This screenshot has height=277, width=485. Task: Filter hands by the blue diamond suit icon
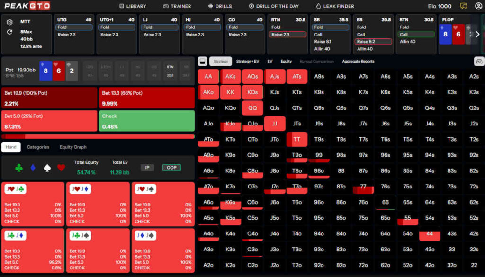tap(33, 168)
